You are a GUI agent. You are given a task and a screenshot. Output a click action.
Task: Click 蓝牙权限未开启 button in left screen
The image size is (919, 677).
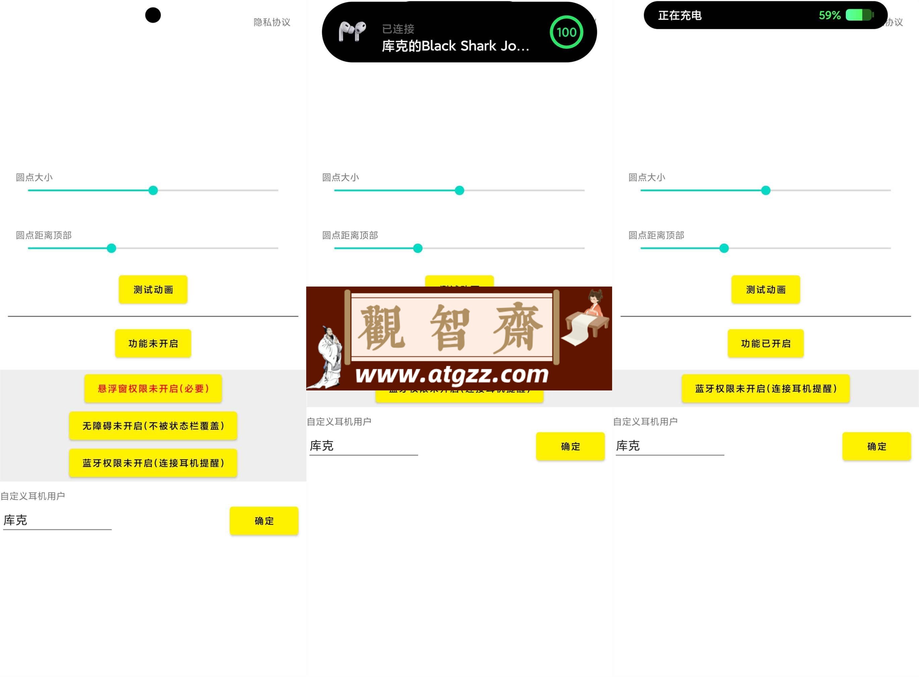153,463
